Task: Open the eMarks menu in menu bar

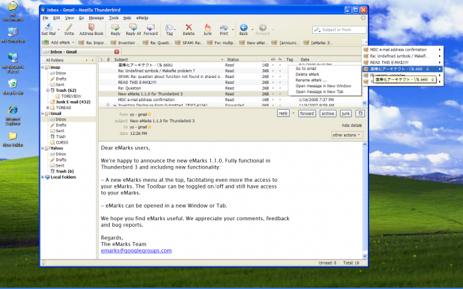Action: [142, 18]
